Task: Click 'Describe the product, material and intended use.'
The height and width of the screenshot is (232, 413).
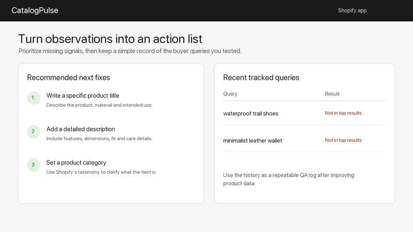Action: click(99, 105)
